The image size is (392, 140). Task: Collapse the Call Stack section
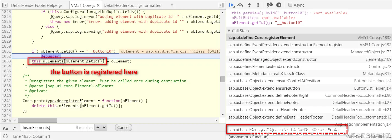pos(229,31)
